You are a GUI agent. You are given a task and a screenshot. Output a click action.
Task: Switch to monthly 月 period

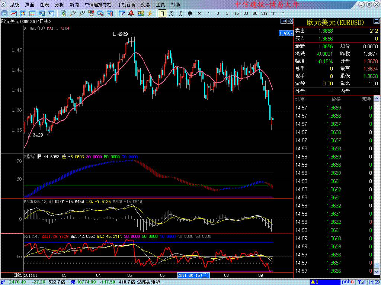pos(181,13)
